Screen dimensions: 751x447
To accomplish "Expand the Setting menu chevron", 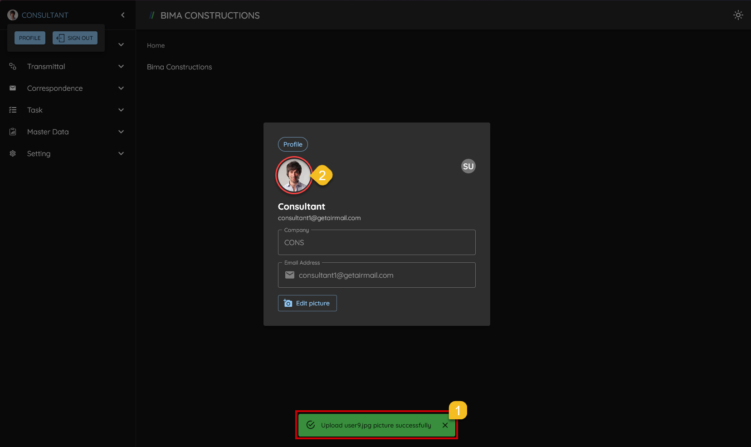I will tap(121, 153).
